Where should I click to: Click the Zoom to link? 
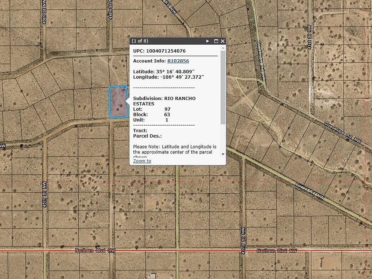click(x=142, y=161)
